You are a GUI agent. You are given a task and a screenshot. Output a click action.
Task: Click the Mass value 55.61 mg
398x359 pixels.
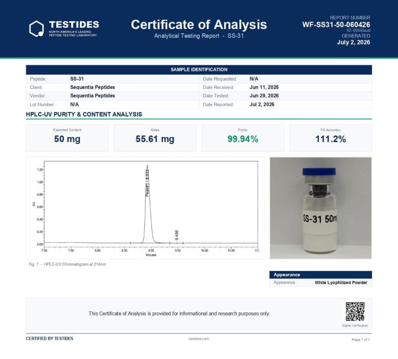pos(155,139)
